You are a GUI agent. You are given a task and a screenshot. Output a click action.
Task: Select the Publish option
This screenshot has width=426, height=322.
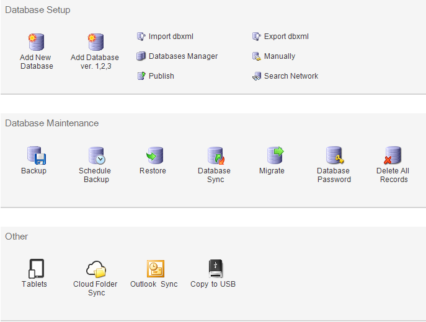(161, 76)
